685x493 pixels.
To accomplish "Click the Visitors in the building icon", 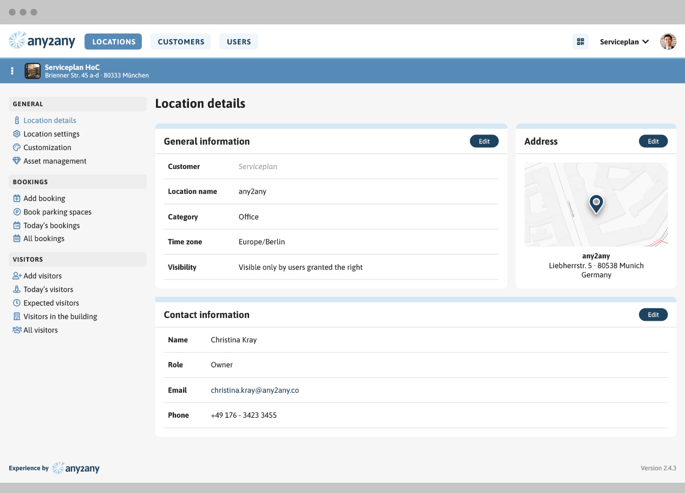I will pyautogui.click(x=17, y=316).
